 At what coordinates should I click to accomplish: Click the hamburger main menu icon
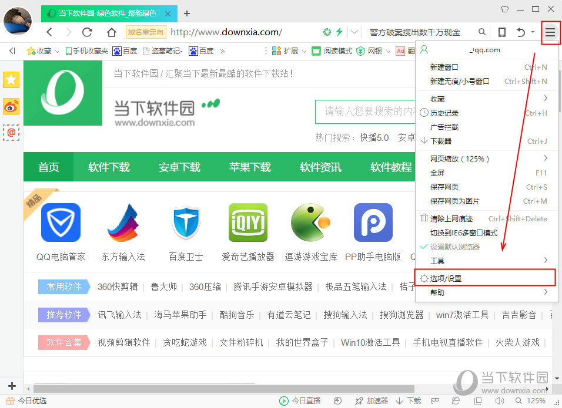pyautogui.click(x=550, y=32)
